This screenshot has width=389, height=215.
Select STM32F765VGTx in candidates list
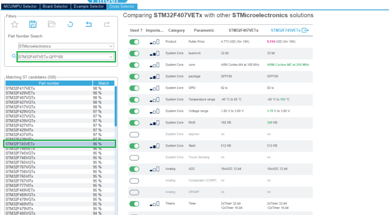(x=59, y=163)
